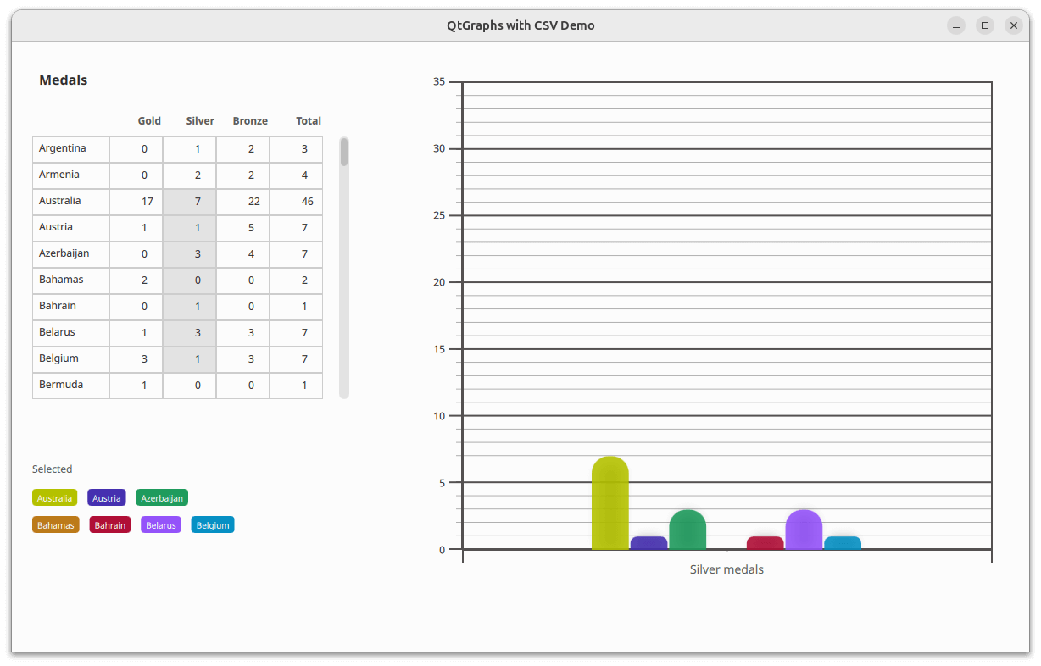
Task: Maximize the QtGraphs demo window
Action: tap(985, 25)
